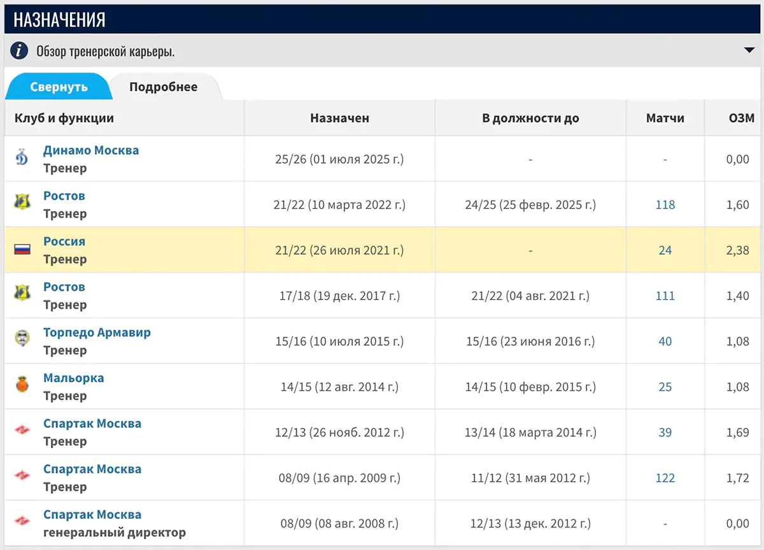Click the 118 matches link for Ростов
The width and height of the screenshot is (764, 550).
pos(665,204)
